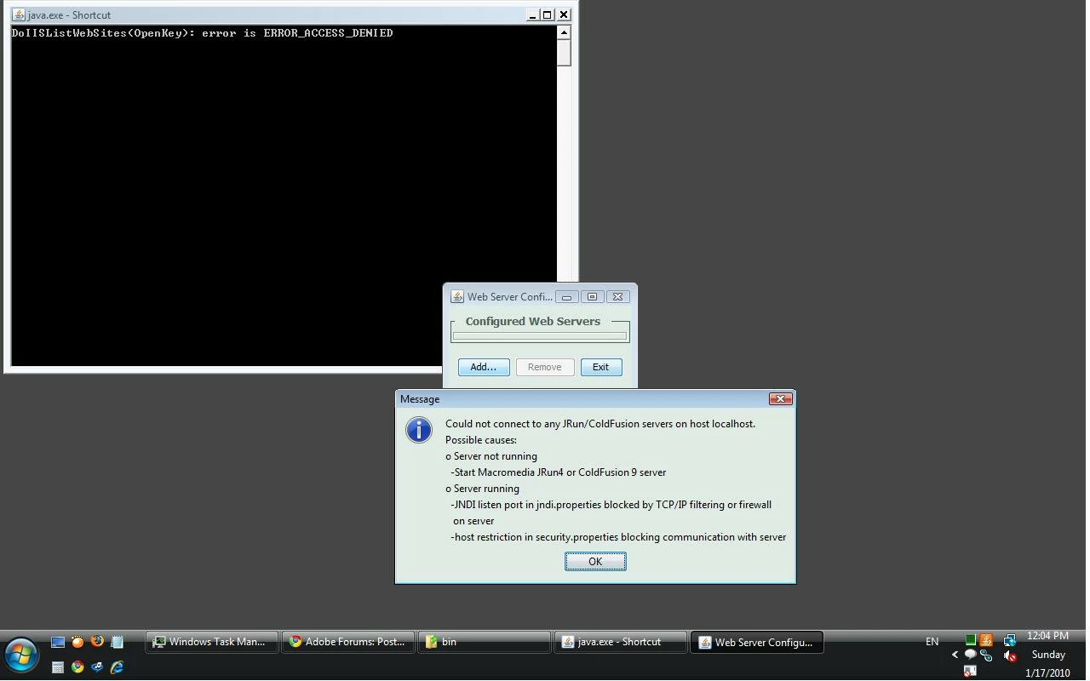Launch Internet Explorer from quick launch
Screen dimensions: 1090x681
tap(117, 667)
